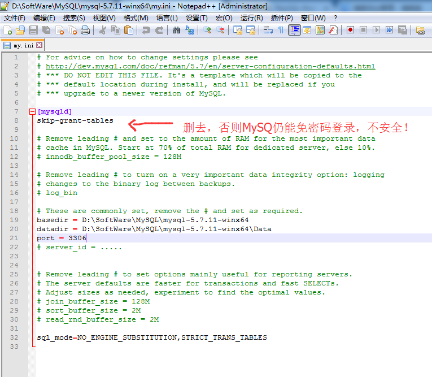The image size is (432, 377).
Task: Click the last toolbar folder icon
Action: (x=420, y=30)
